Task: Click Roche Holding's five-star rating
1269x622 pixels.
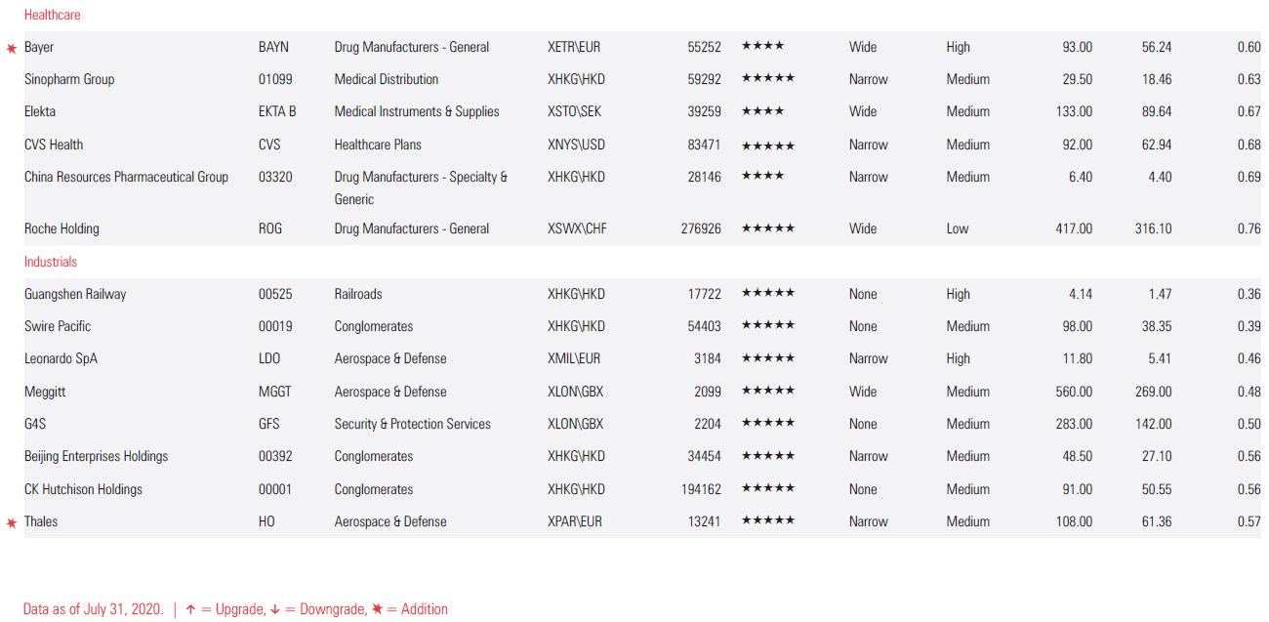Action: coord(767,228)
